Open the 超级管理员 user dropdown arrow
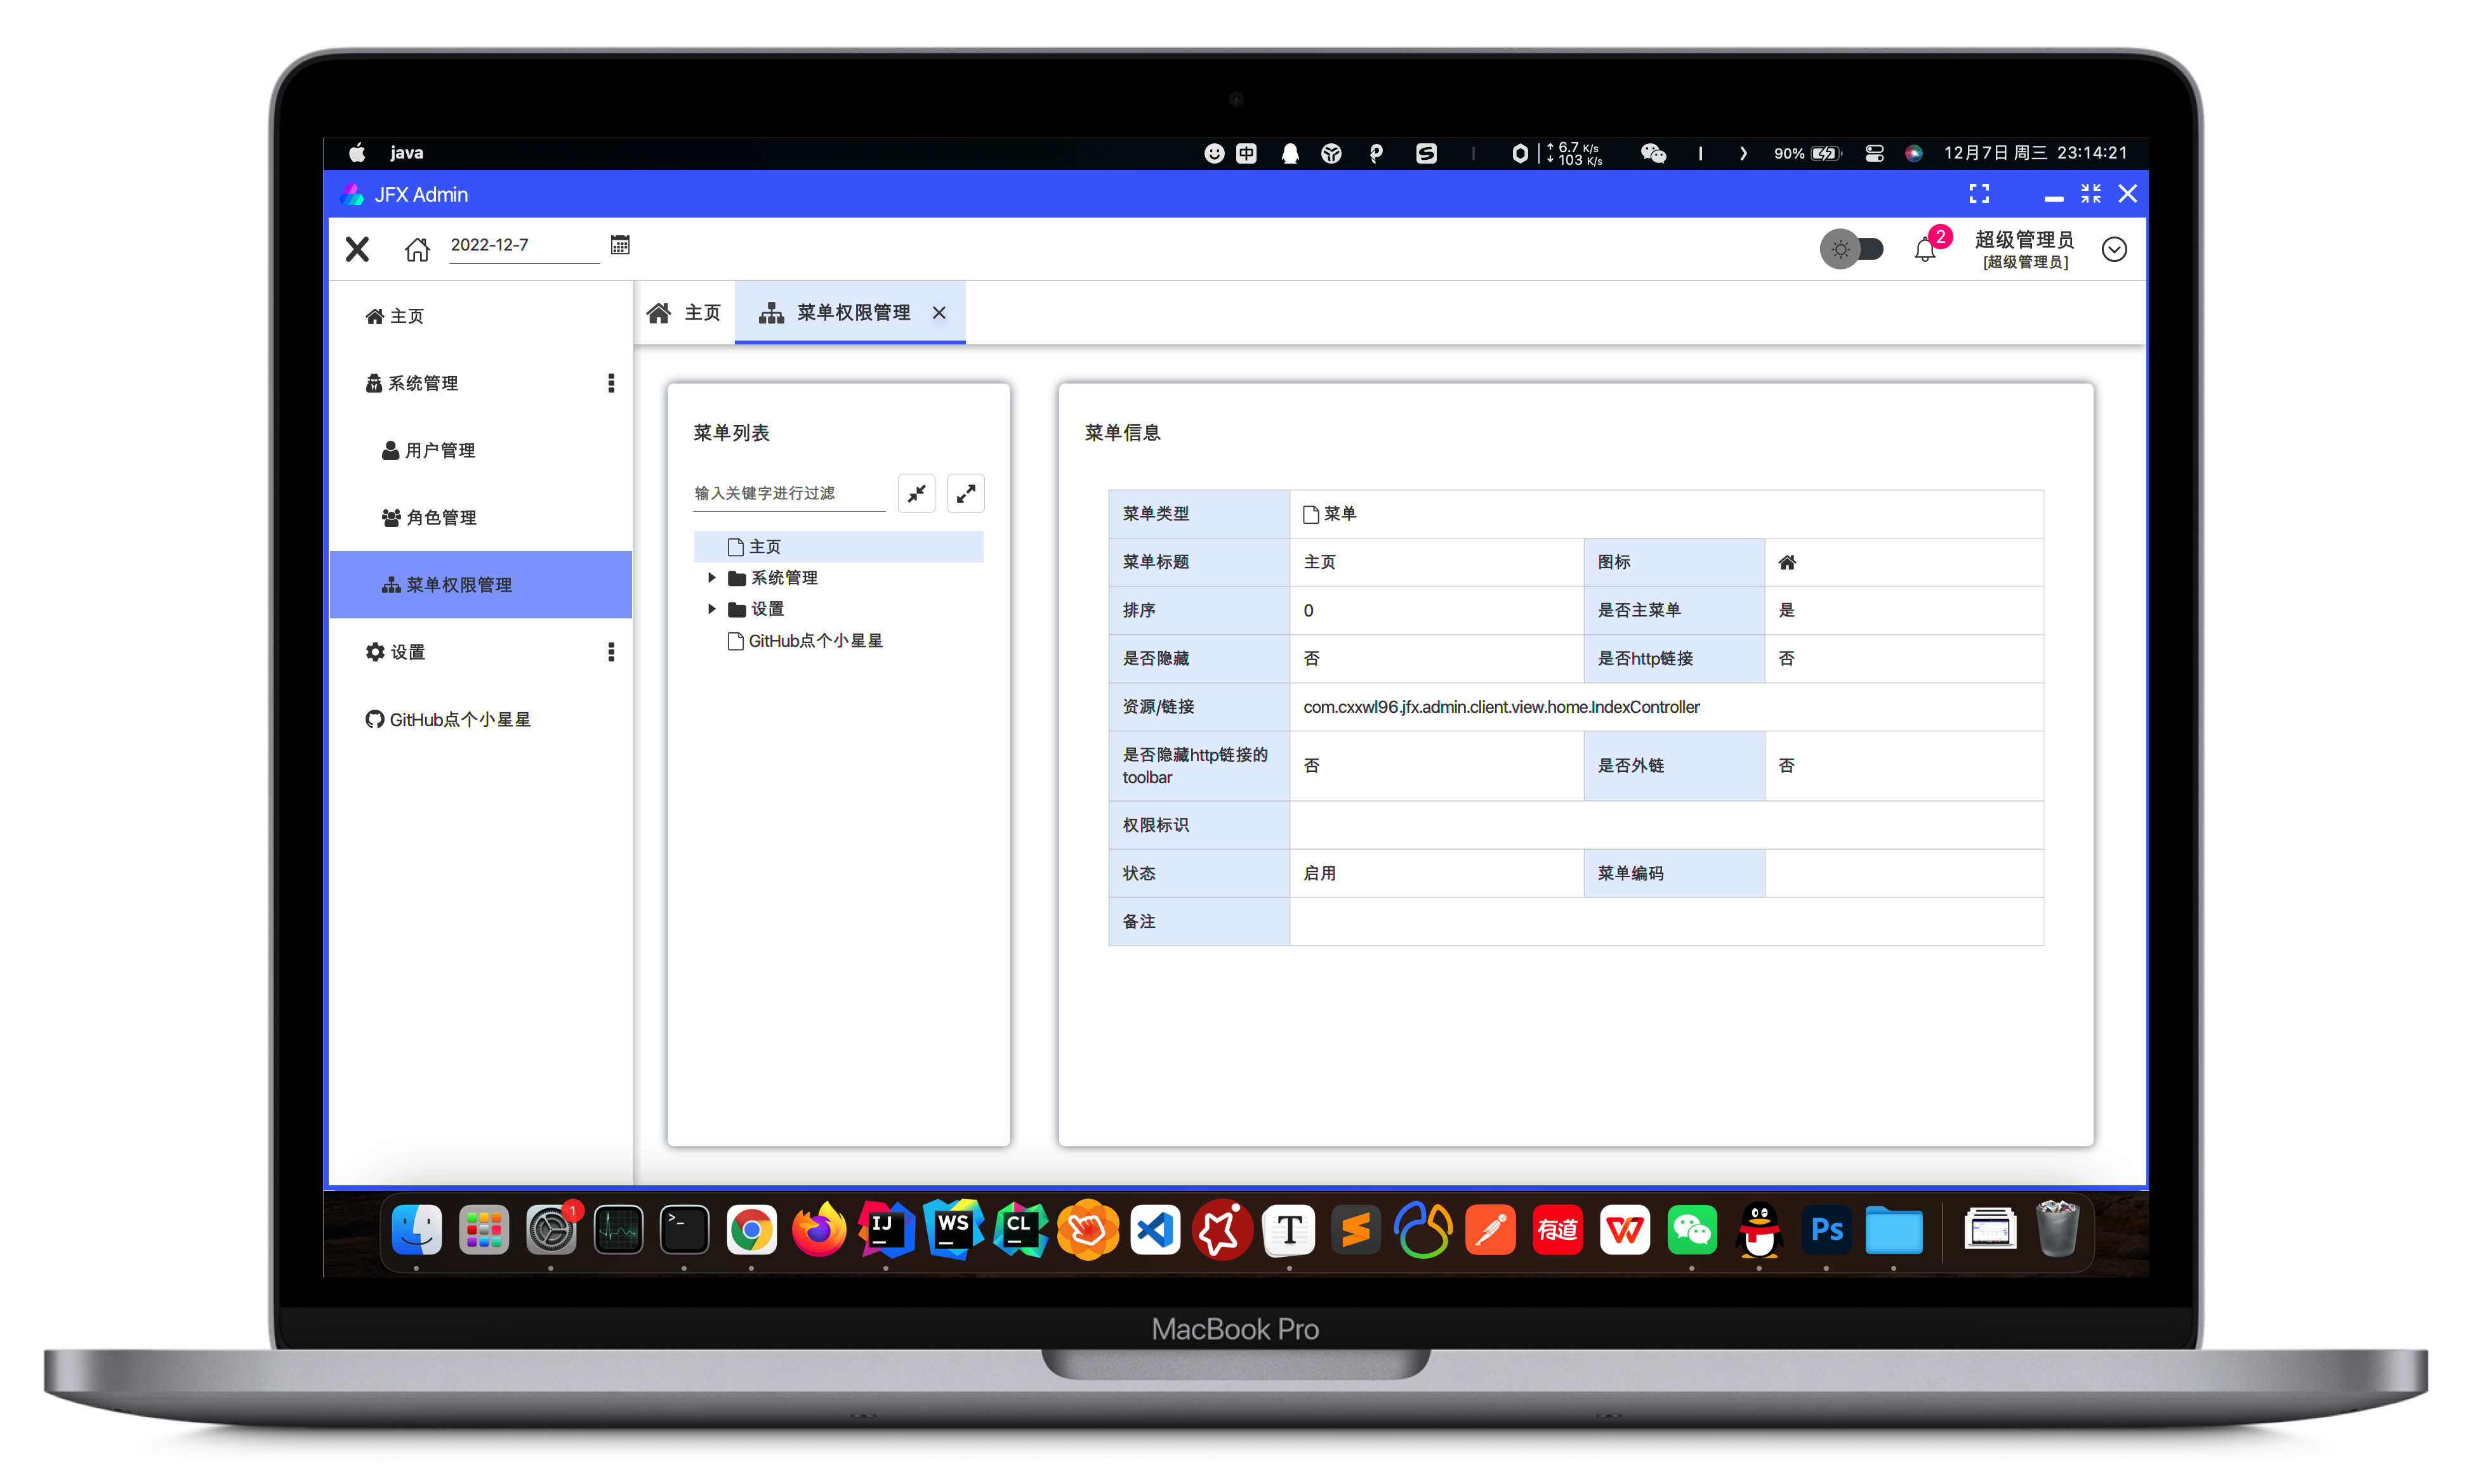This screenshot has height=1484, width=2475. [2114, 249]
